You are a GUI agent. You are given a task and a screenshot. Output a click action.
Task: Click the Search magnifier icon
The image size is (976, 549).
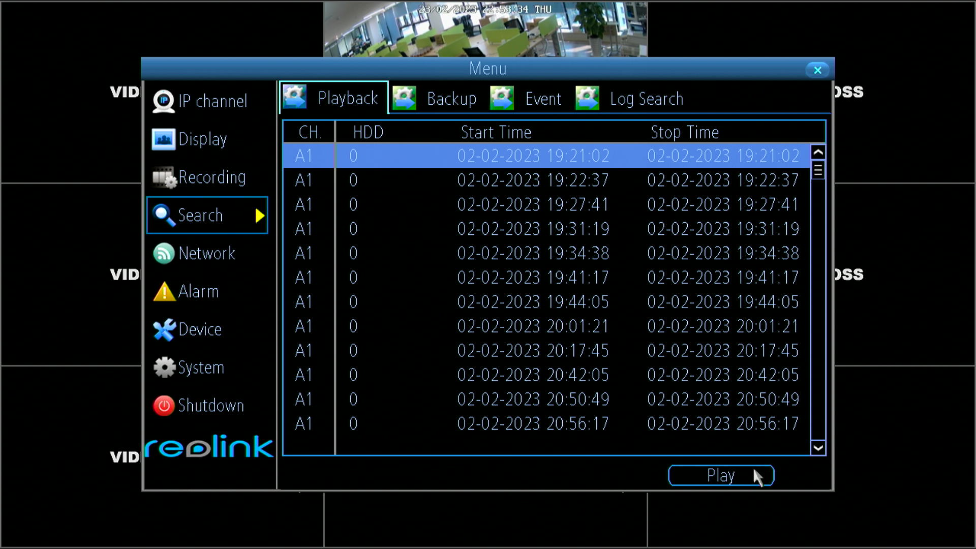164,216
